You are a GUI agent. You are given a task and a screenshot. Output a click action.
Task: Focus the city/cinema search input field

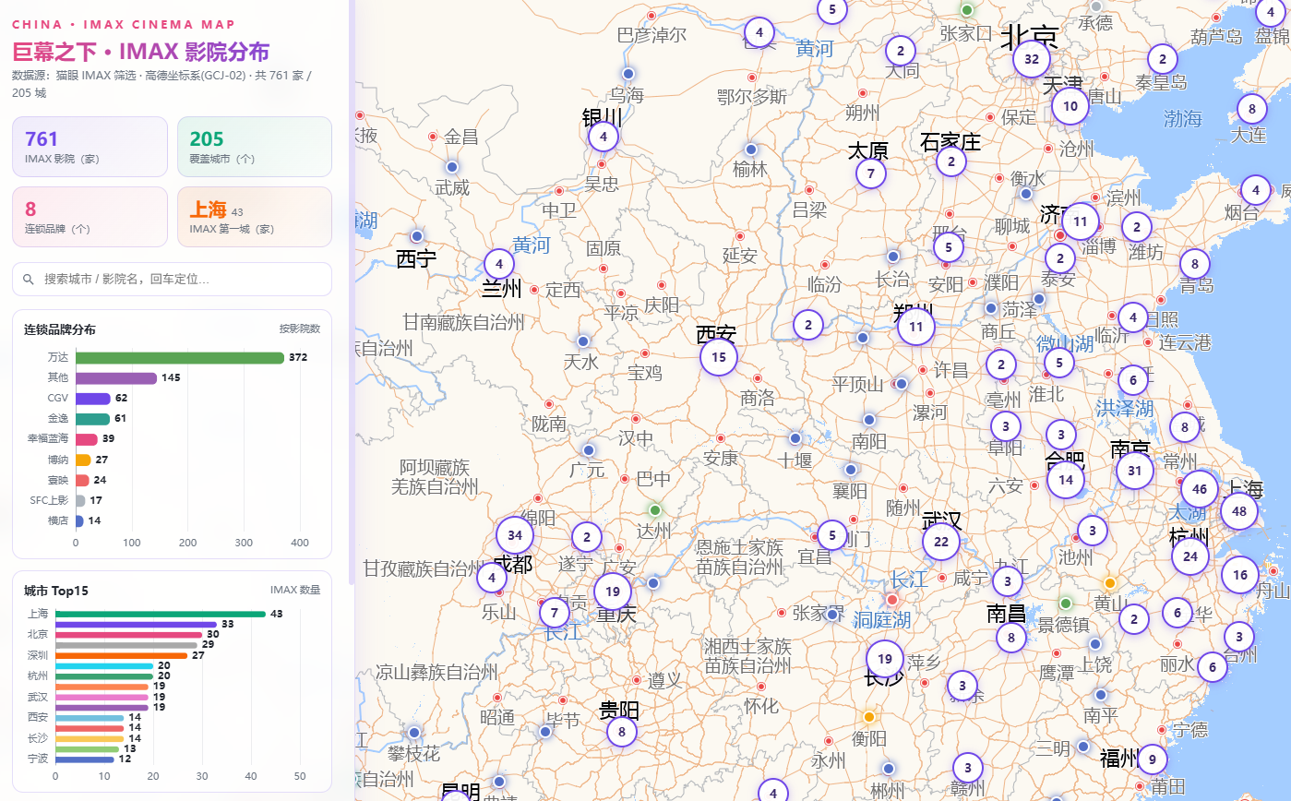172,279
